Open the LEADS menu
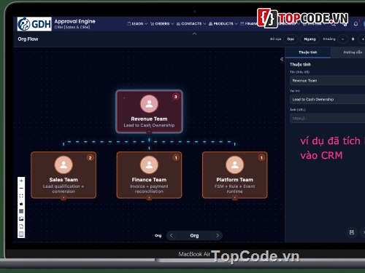The width and height of the screenshot is (365, 273). pos(137,24)
